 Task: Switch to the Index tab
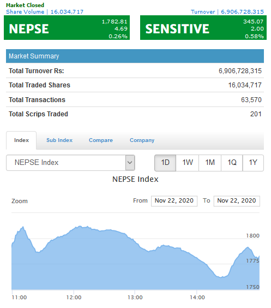tap(21, 140)
